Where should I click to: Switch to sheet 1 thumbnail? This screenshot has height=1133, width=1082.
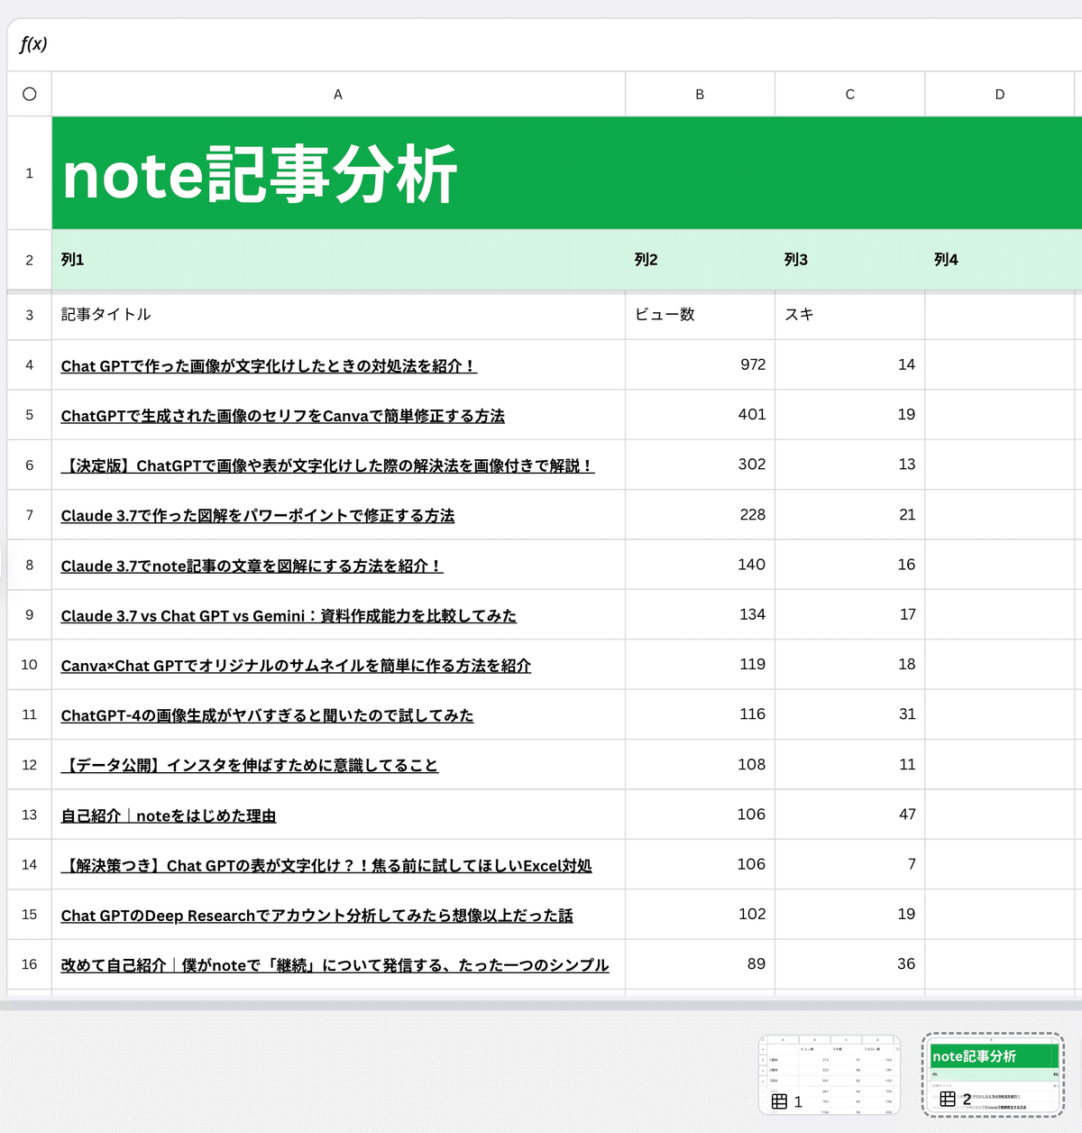pos(830,1073)
